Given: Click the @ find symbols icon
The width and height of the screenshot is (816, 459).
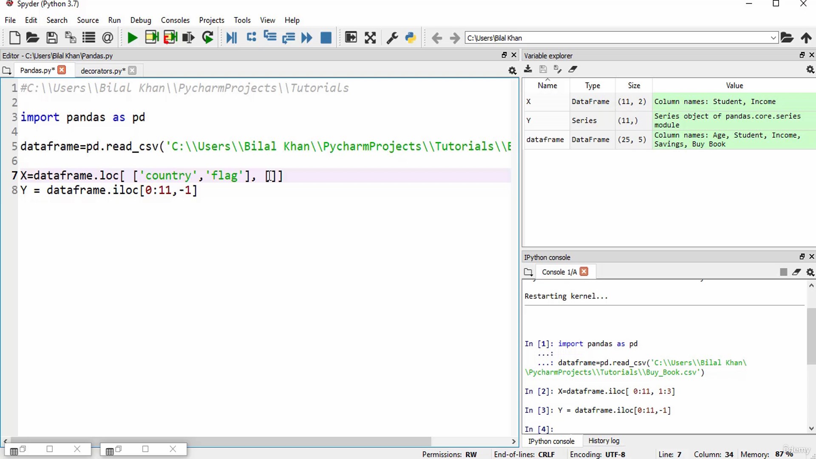Looking at the screenshot, I should point(108,38).
